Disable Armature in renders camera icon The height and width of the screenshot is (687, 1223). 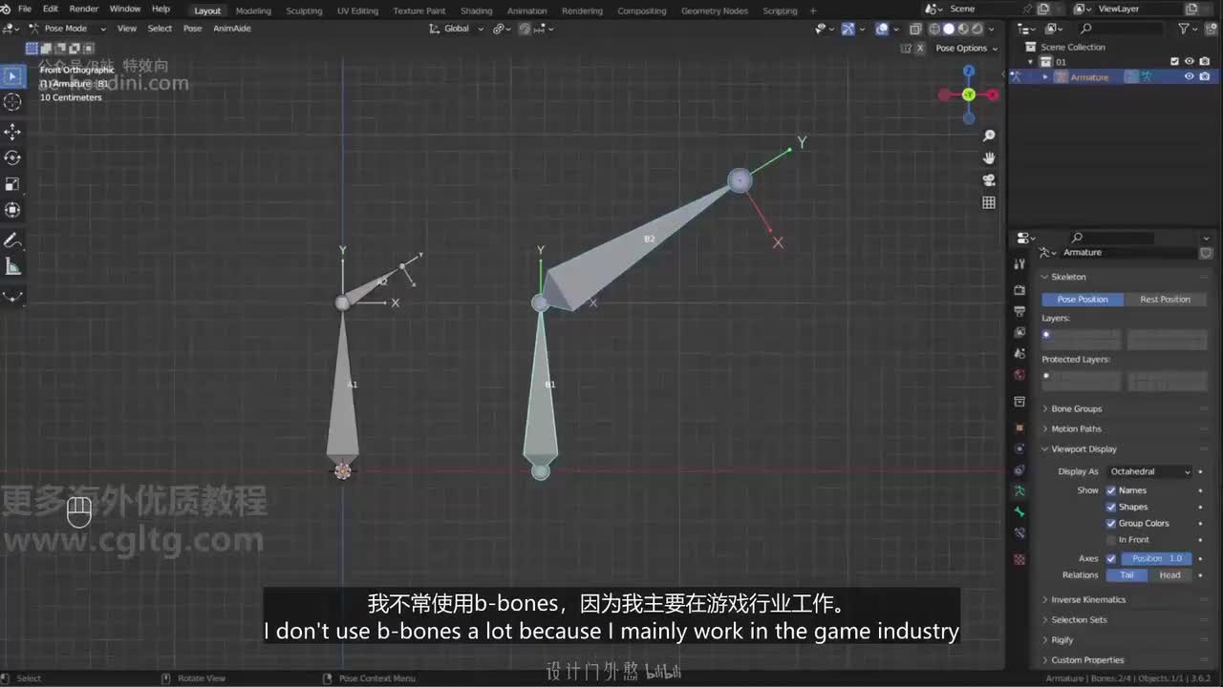pos(1204,76)
